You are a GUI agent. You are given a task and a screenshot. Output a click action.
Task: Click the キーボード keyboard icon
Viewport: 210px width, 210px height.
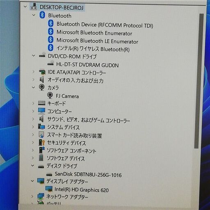coord(41,103)
